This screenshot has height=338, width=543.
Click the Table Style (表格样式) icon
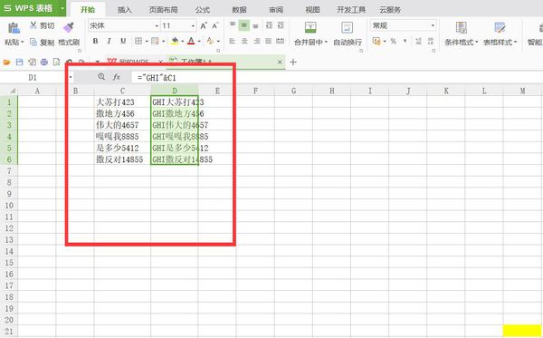(500, 27)
